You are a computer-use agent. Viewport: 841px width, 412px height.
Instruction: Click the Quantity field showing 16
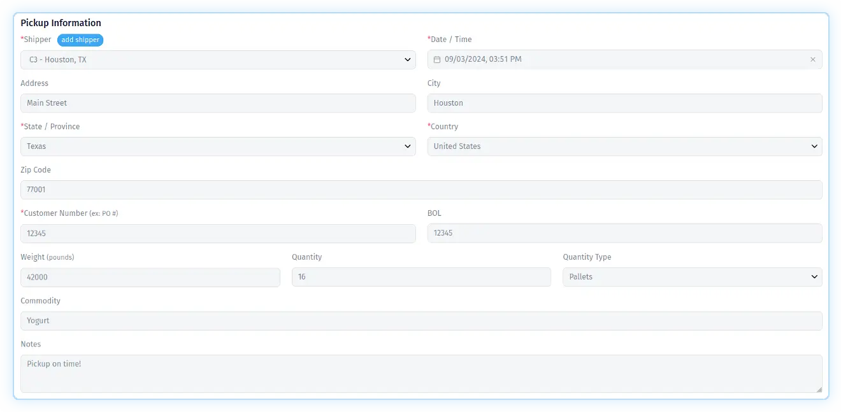click(420, 277)
